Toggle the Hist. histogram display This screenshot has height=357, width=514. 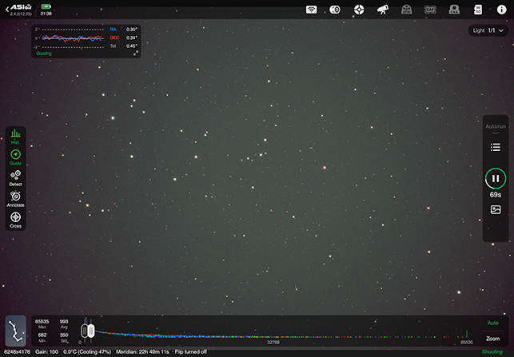pos(15,135)
